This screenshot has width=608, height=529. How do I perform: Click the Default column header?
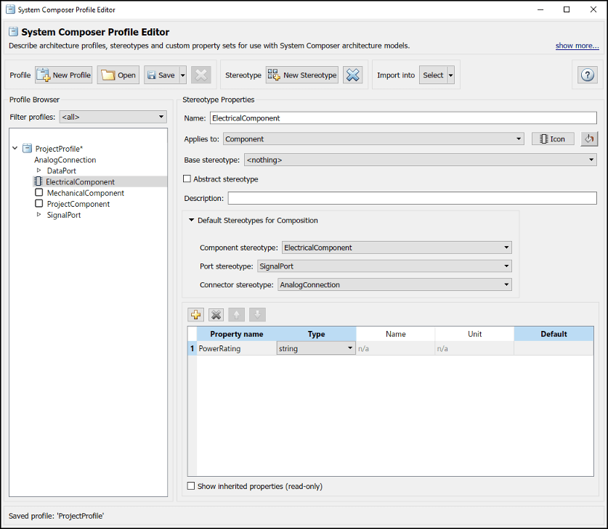[554, 335]
